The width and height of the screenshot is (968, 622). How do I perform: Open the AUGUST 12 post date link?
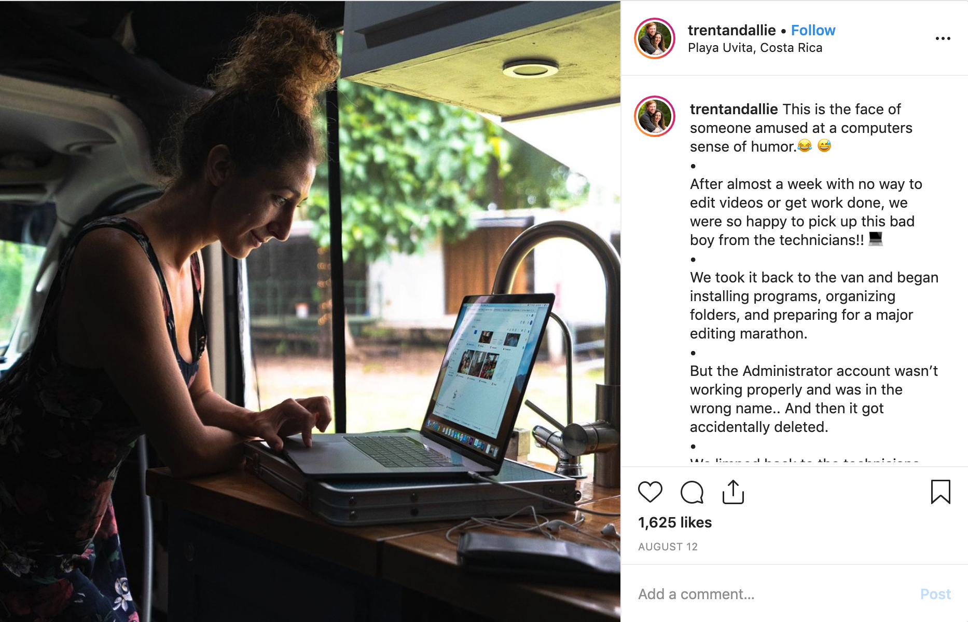pos(668,547)
